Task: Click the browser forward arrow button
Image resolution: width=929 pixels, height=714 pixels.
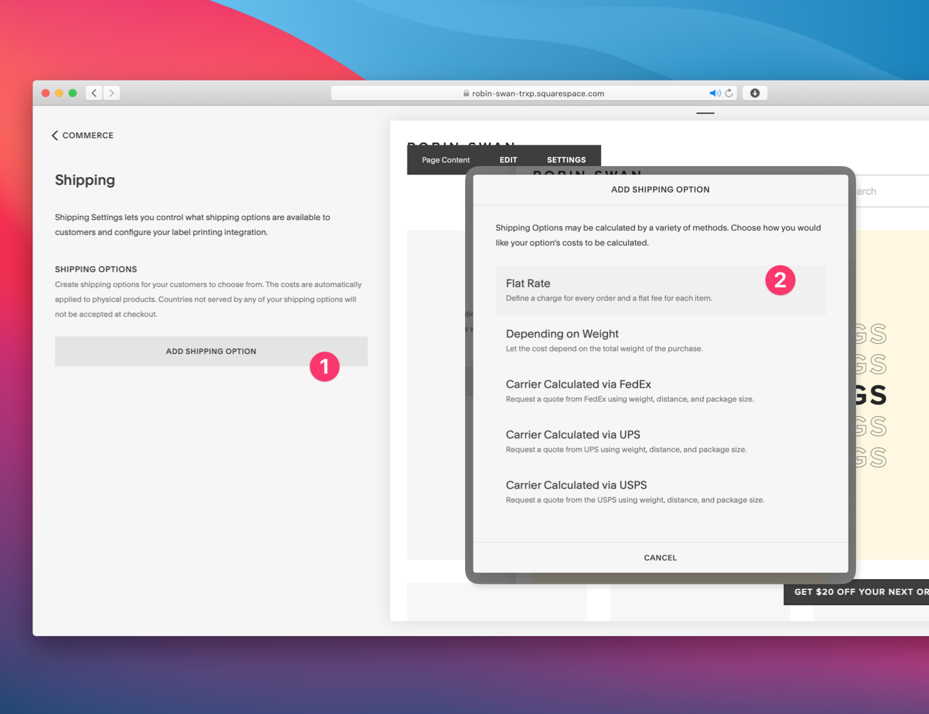Action: pyautogui.click(x=111, y=93)
